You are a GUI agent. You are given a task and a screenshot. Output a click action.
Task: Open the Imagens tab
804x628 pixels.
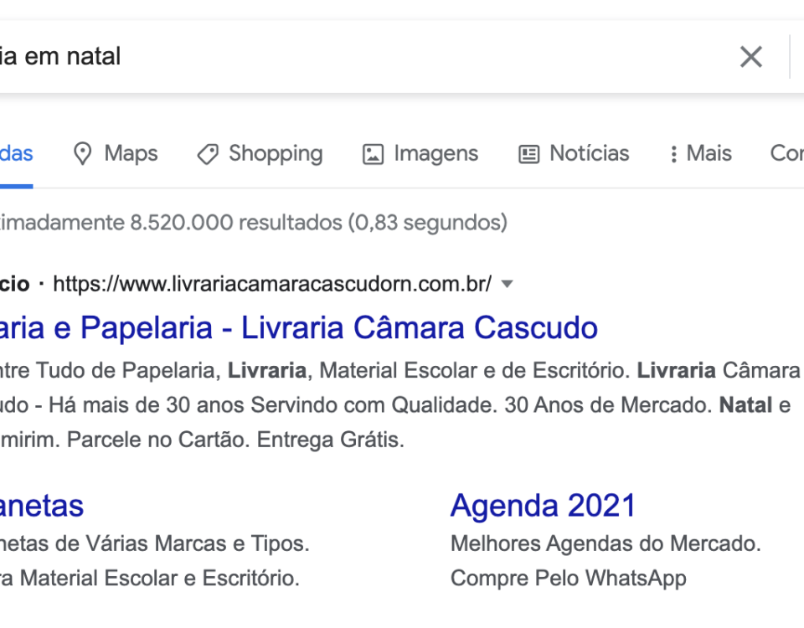pyautogui.click(x=420, y=154)
